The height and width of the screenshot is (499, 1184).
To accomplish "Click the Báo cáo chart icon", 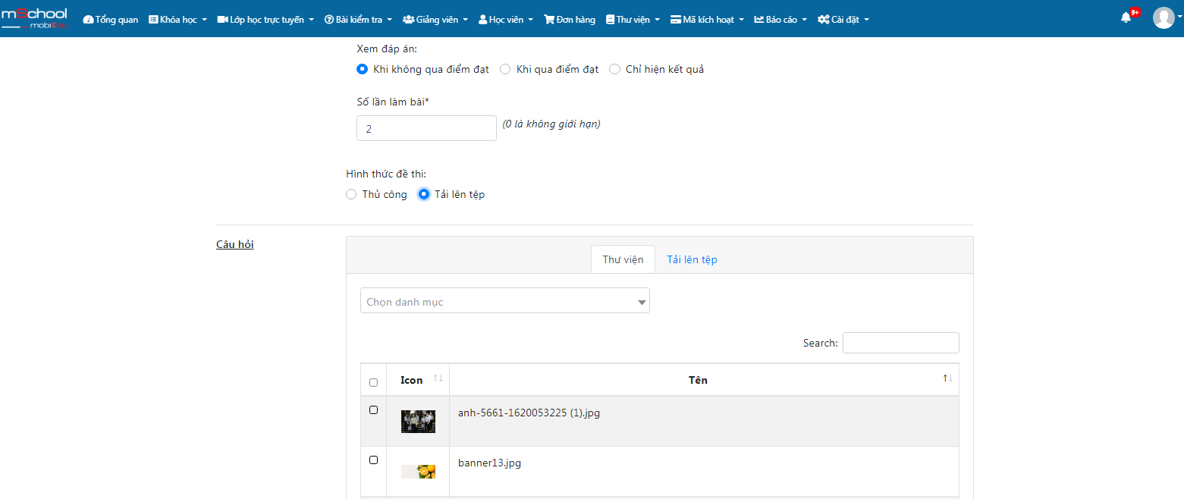I will (758, 20).
